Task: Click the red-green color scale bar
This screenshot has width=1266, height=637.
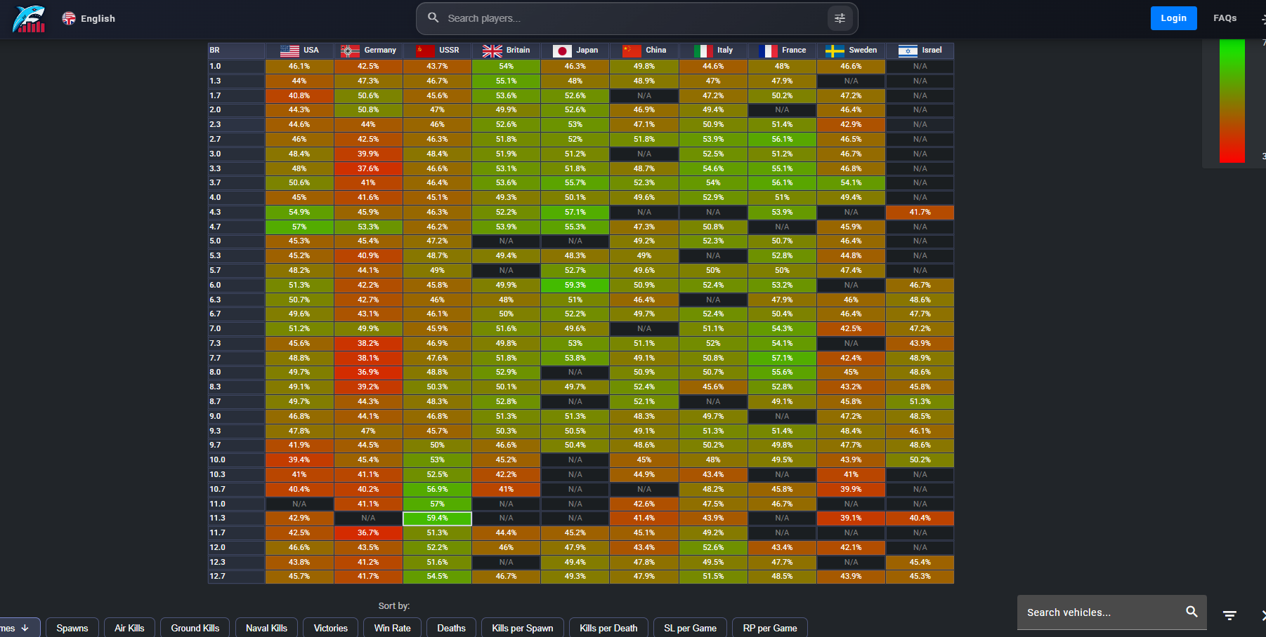Action: click(x=1232, y=102)
